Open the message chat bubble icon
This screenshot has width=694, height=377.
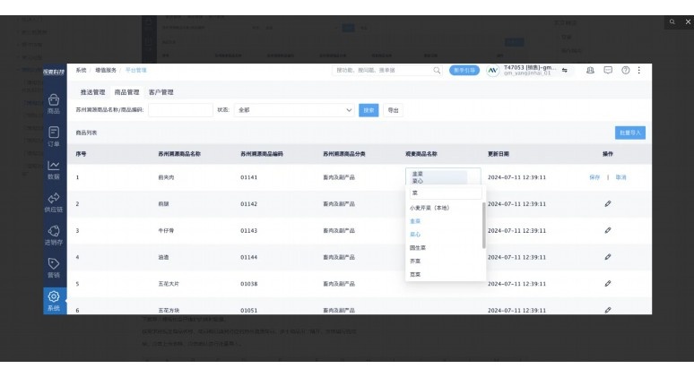point(608,70)
